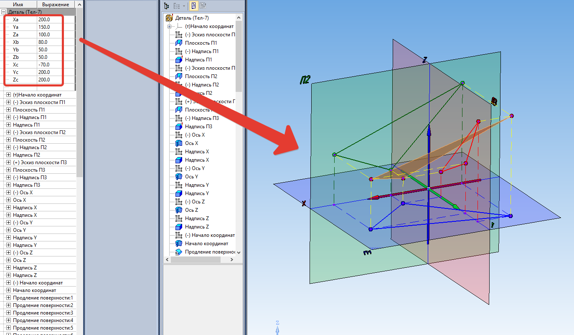Click the П2 plane label in 3D view
The height and width of the screenshot is (335, 574).
click(305, 80)
